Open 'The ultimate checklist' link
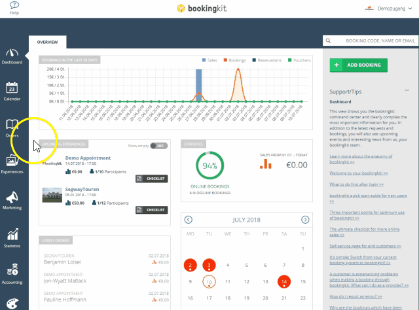Screen dimensions: 419x310 click(x=365, y=232)
